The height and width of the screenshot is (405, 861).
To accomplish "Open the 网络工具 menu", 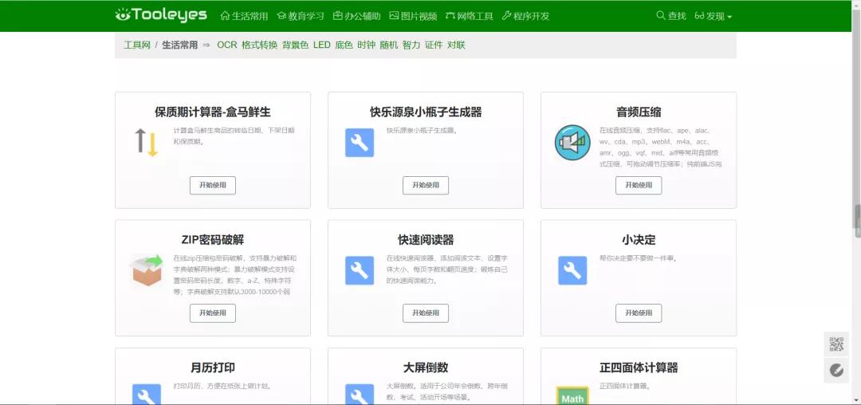I will [x=470, y=16].
